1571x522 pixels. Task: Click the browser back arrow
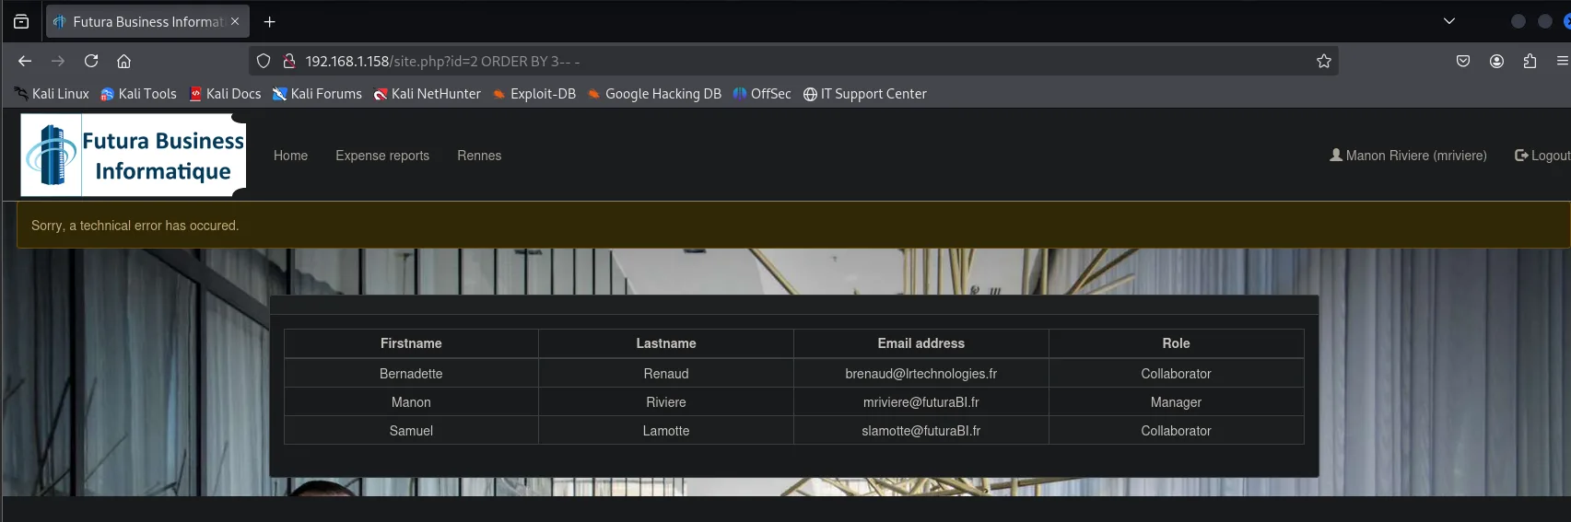click(x=25, y=61)
